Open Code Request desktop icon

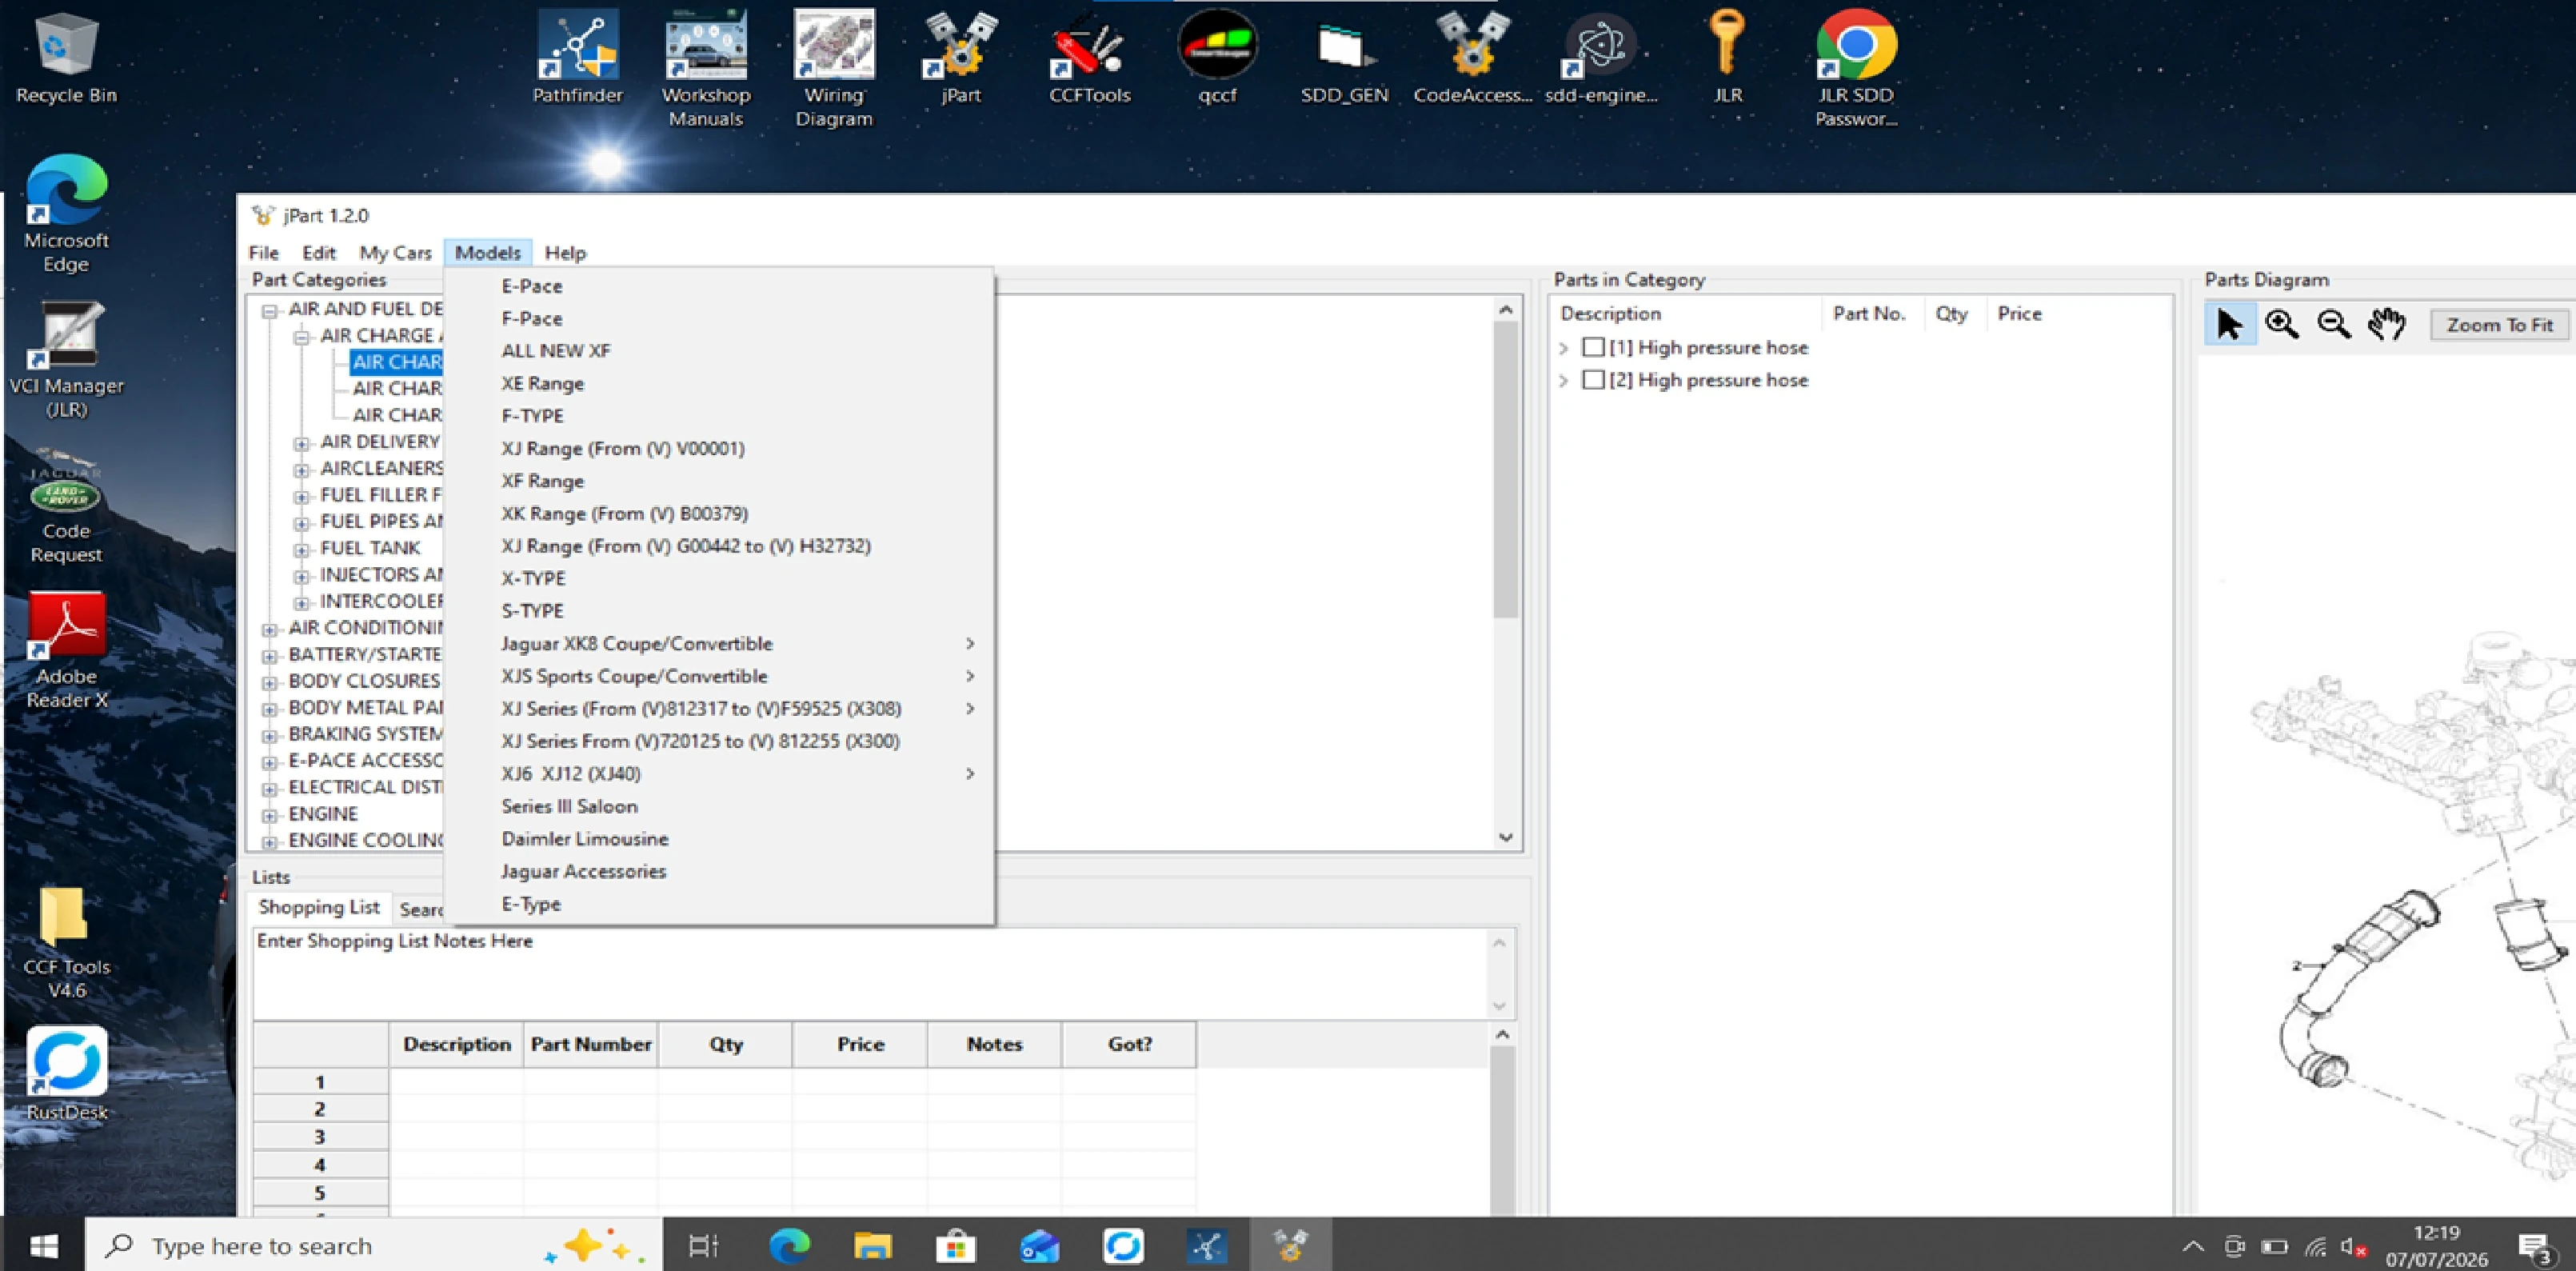tap(66, 506)
